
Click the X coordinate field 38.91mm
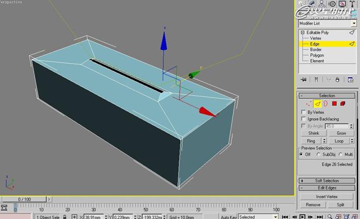94,217
